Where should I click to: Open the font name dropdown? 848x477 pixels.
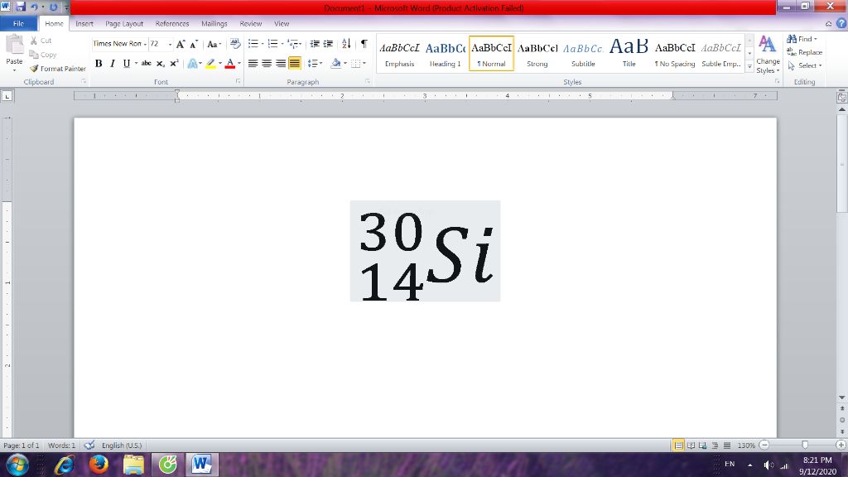pyautogui.click(x=145, y=45)
